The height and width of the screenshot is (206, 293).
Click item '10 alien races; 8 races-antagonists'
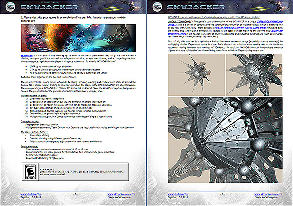[47, 99]
